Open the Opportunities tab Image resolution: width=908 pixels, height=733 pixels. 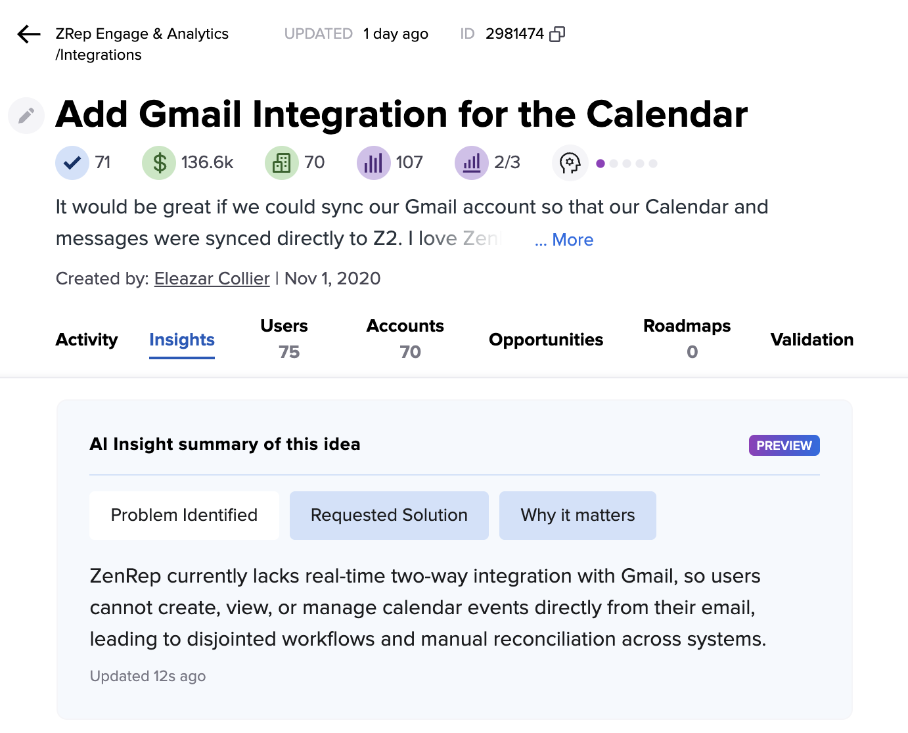546,340
